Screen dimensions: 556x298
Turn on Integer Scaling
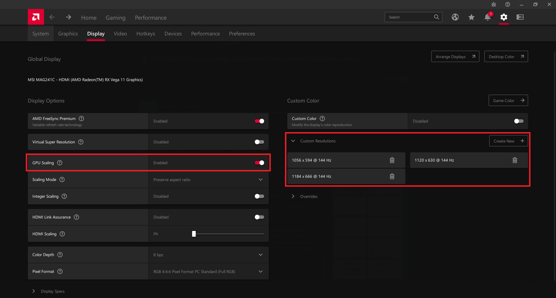coord(259,196)
